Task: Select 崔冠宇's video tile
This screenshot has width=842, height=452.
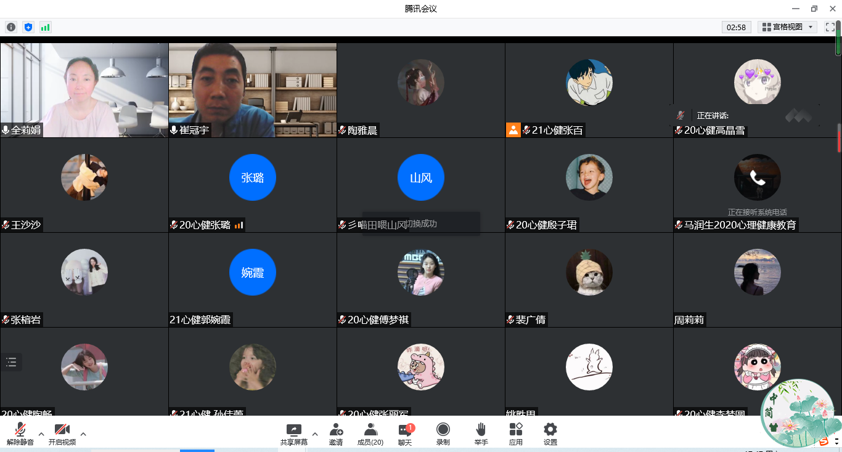Action: click(253, 90)
